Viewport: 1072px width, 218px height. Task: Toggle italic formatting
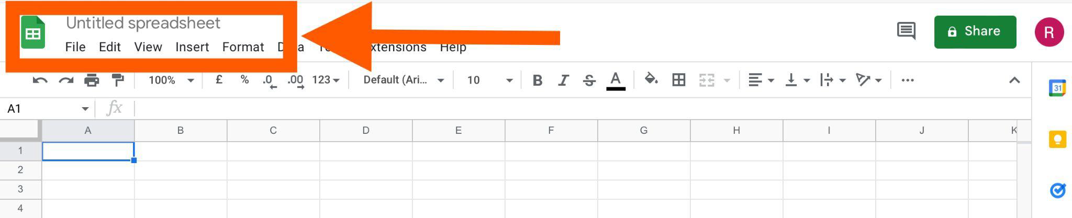(x=563, y=80)
